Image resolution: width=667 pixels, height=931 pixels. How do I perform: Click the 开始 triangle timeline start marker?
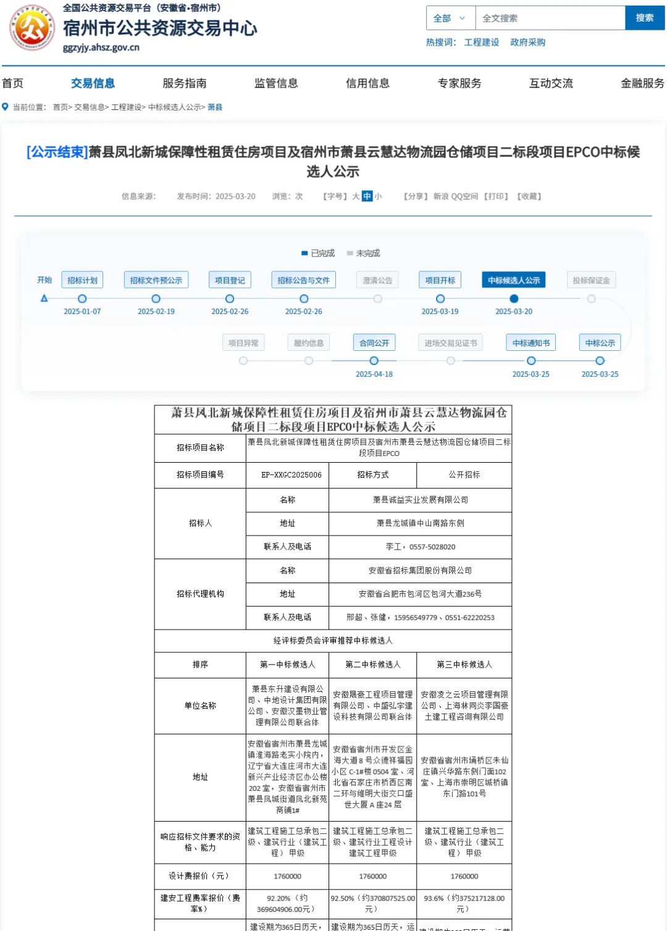(44, 298)
